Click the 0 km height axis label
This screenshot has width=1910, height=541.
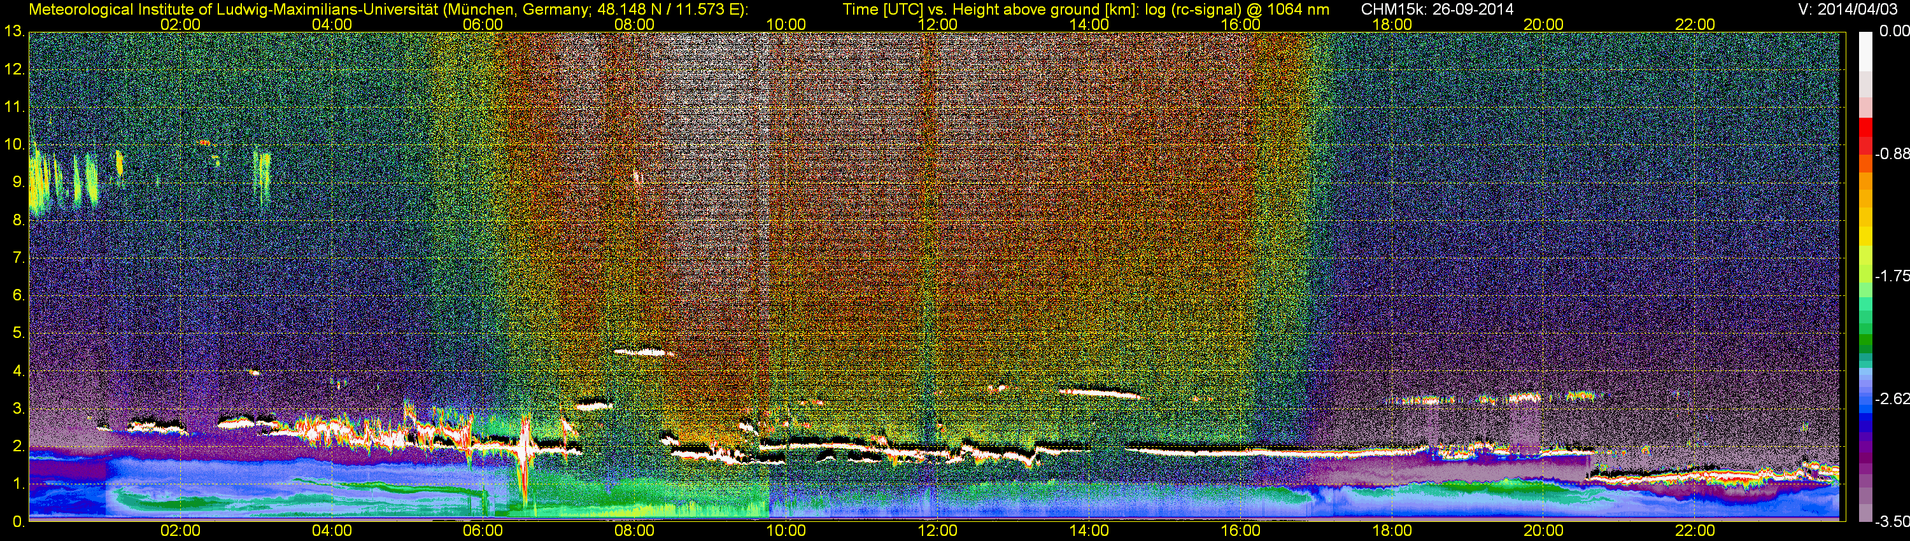click(x=18, y=522)
